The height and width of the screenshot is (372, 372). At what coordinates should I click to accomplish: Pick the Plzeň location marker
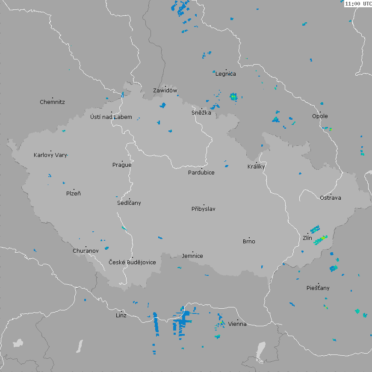click(x=74, y=189)
